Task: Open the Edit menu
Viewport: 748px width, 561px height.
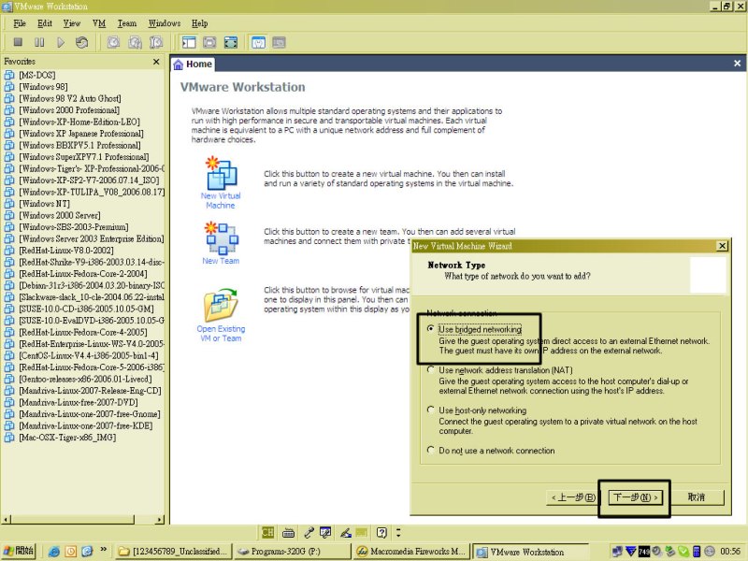Action: [x=45, y=23]
